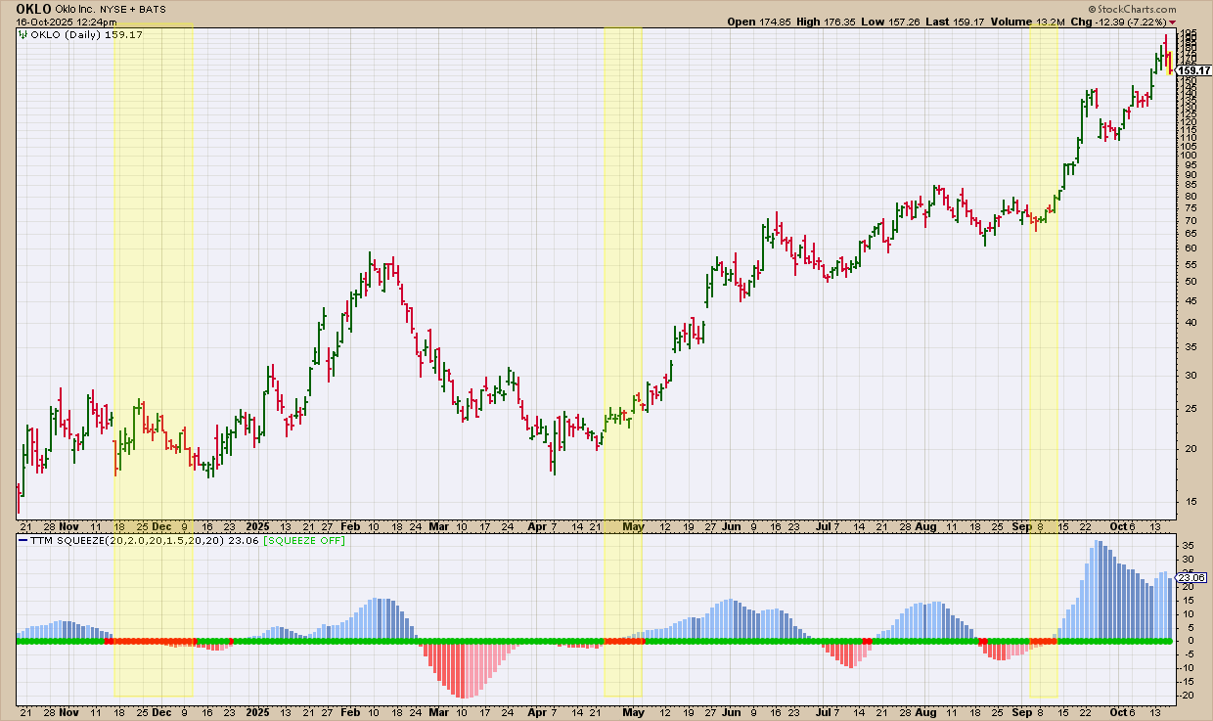Click the September yellow highlighted price zone
The image size is (1213, 721).
click(x=1043, y=274)
